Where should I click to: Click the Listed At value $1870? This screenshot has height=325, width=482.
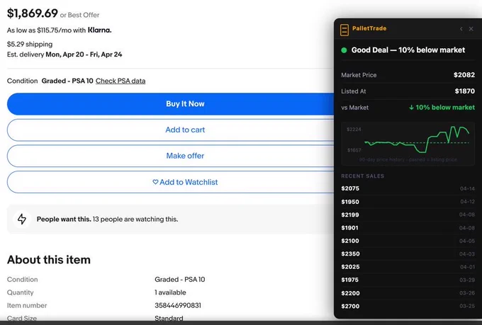click(465, 91)
